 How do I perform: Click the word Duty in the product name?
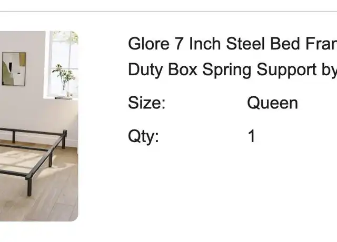tap(145, 70)
